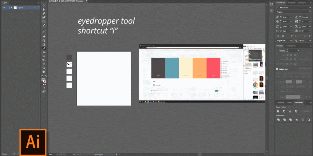313x156 pixels.
Task: Open the English: UK language dropdown
Action: pyautogui.click(x=291, y=41)
